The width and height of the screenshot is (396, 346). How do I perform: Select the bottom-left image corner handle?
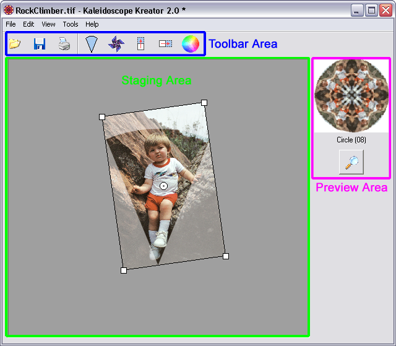pos(124,270)
